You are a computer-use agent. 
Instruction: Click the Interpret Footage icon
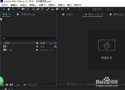coord(2,85)
